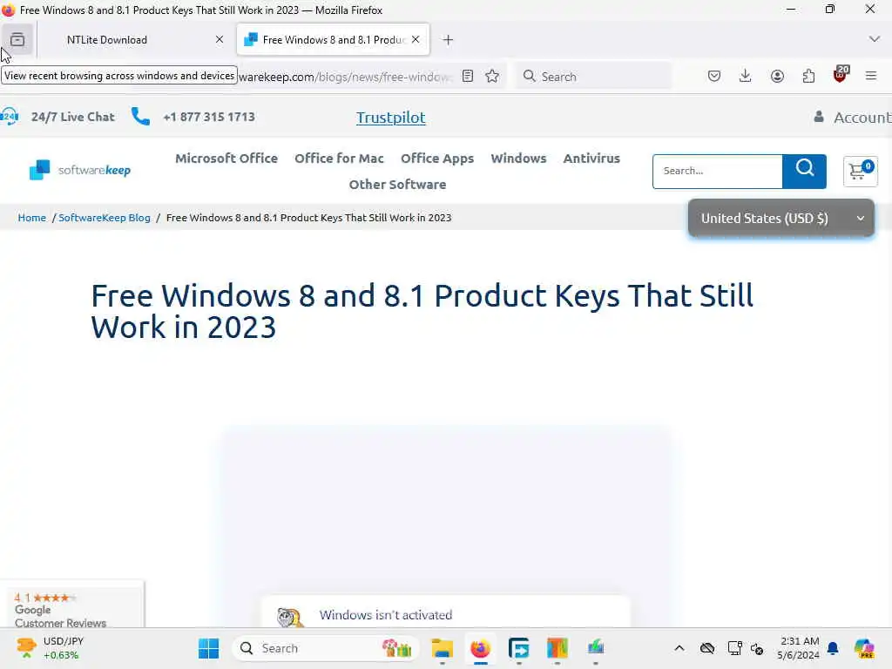
Task: Open Microsoft Office menu
Action: click(226, 159)
